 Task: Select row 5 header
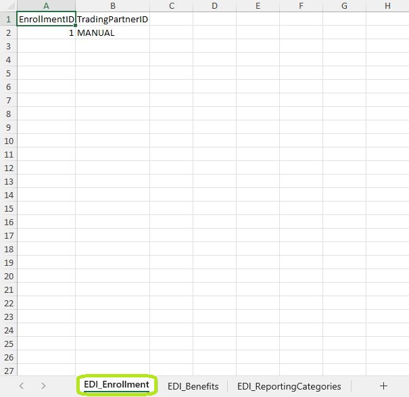9,73
